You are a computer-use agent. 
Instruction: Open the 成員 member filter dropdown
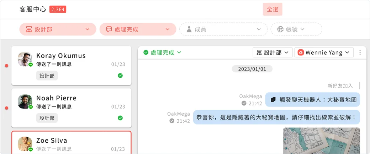223,29
